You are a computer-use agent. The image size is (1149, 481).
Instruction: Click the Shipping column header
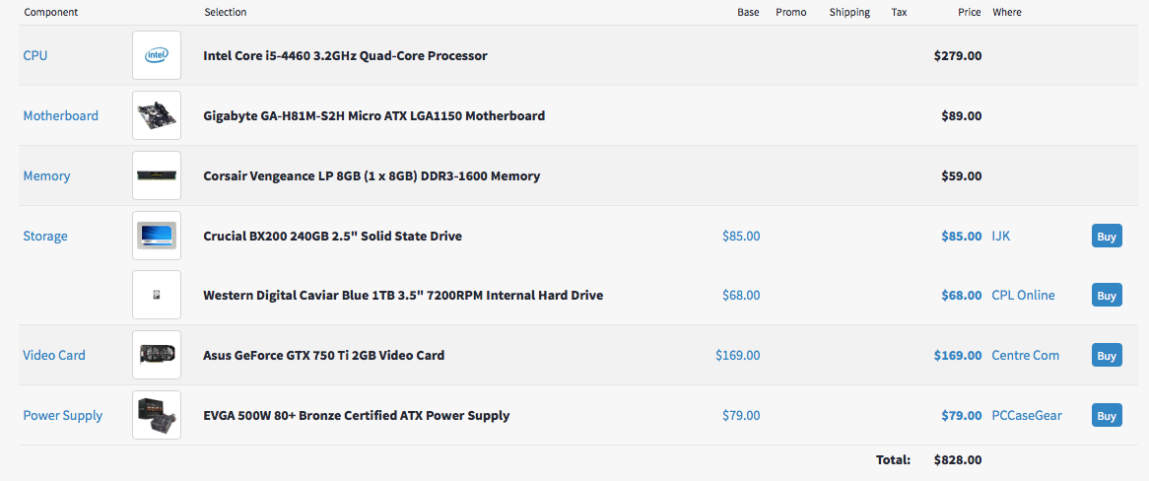click(x=850, y=13)
